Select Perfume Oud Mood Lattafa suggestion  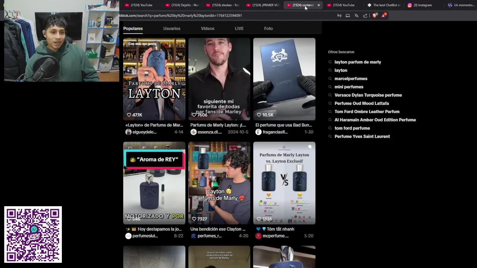click(x=361, y=103)
